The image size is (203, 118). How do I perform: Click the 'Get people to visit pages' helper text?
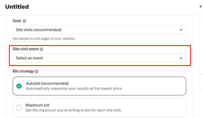point(44,39)
